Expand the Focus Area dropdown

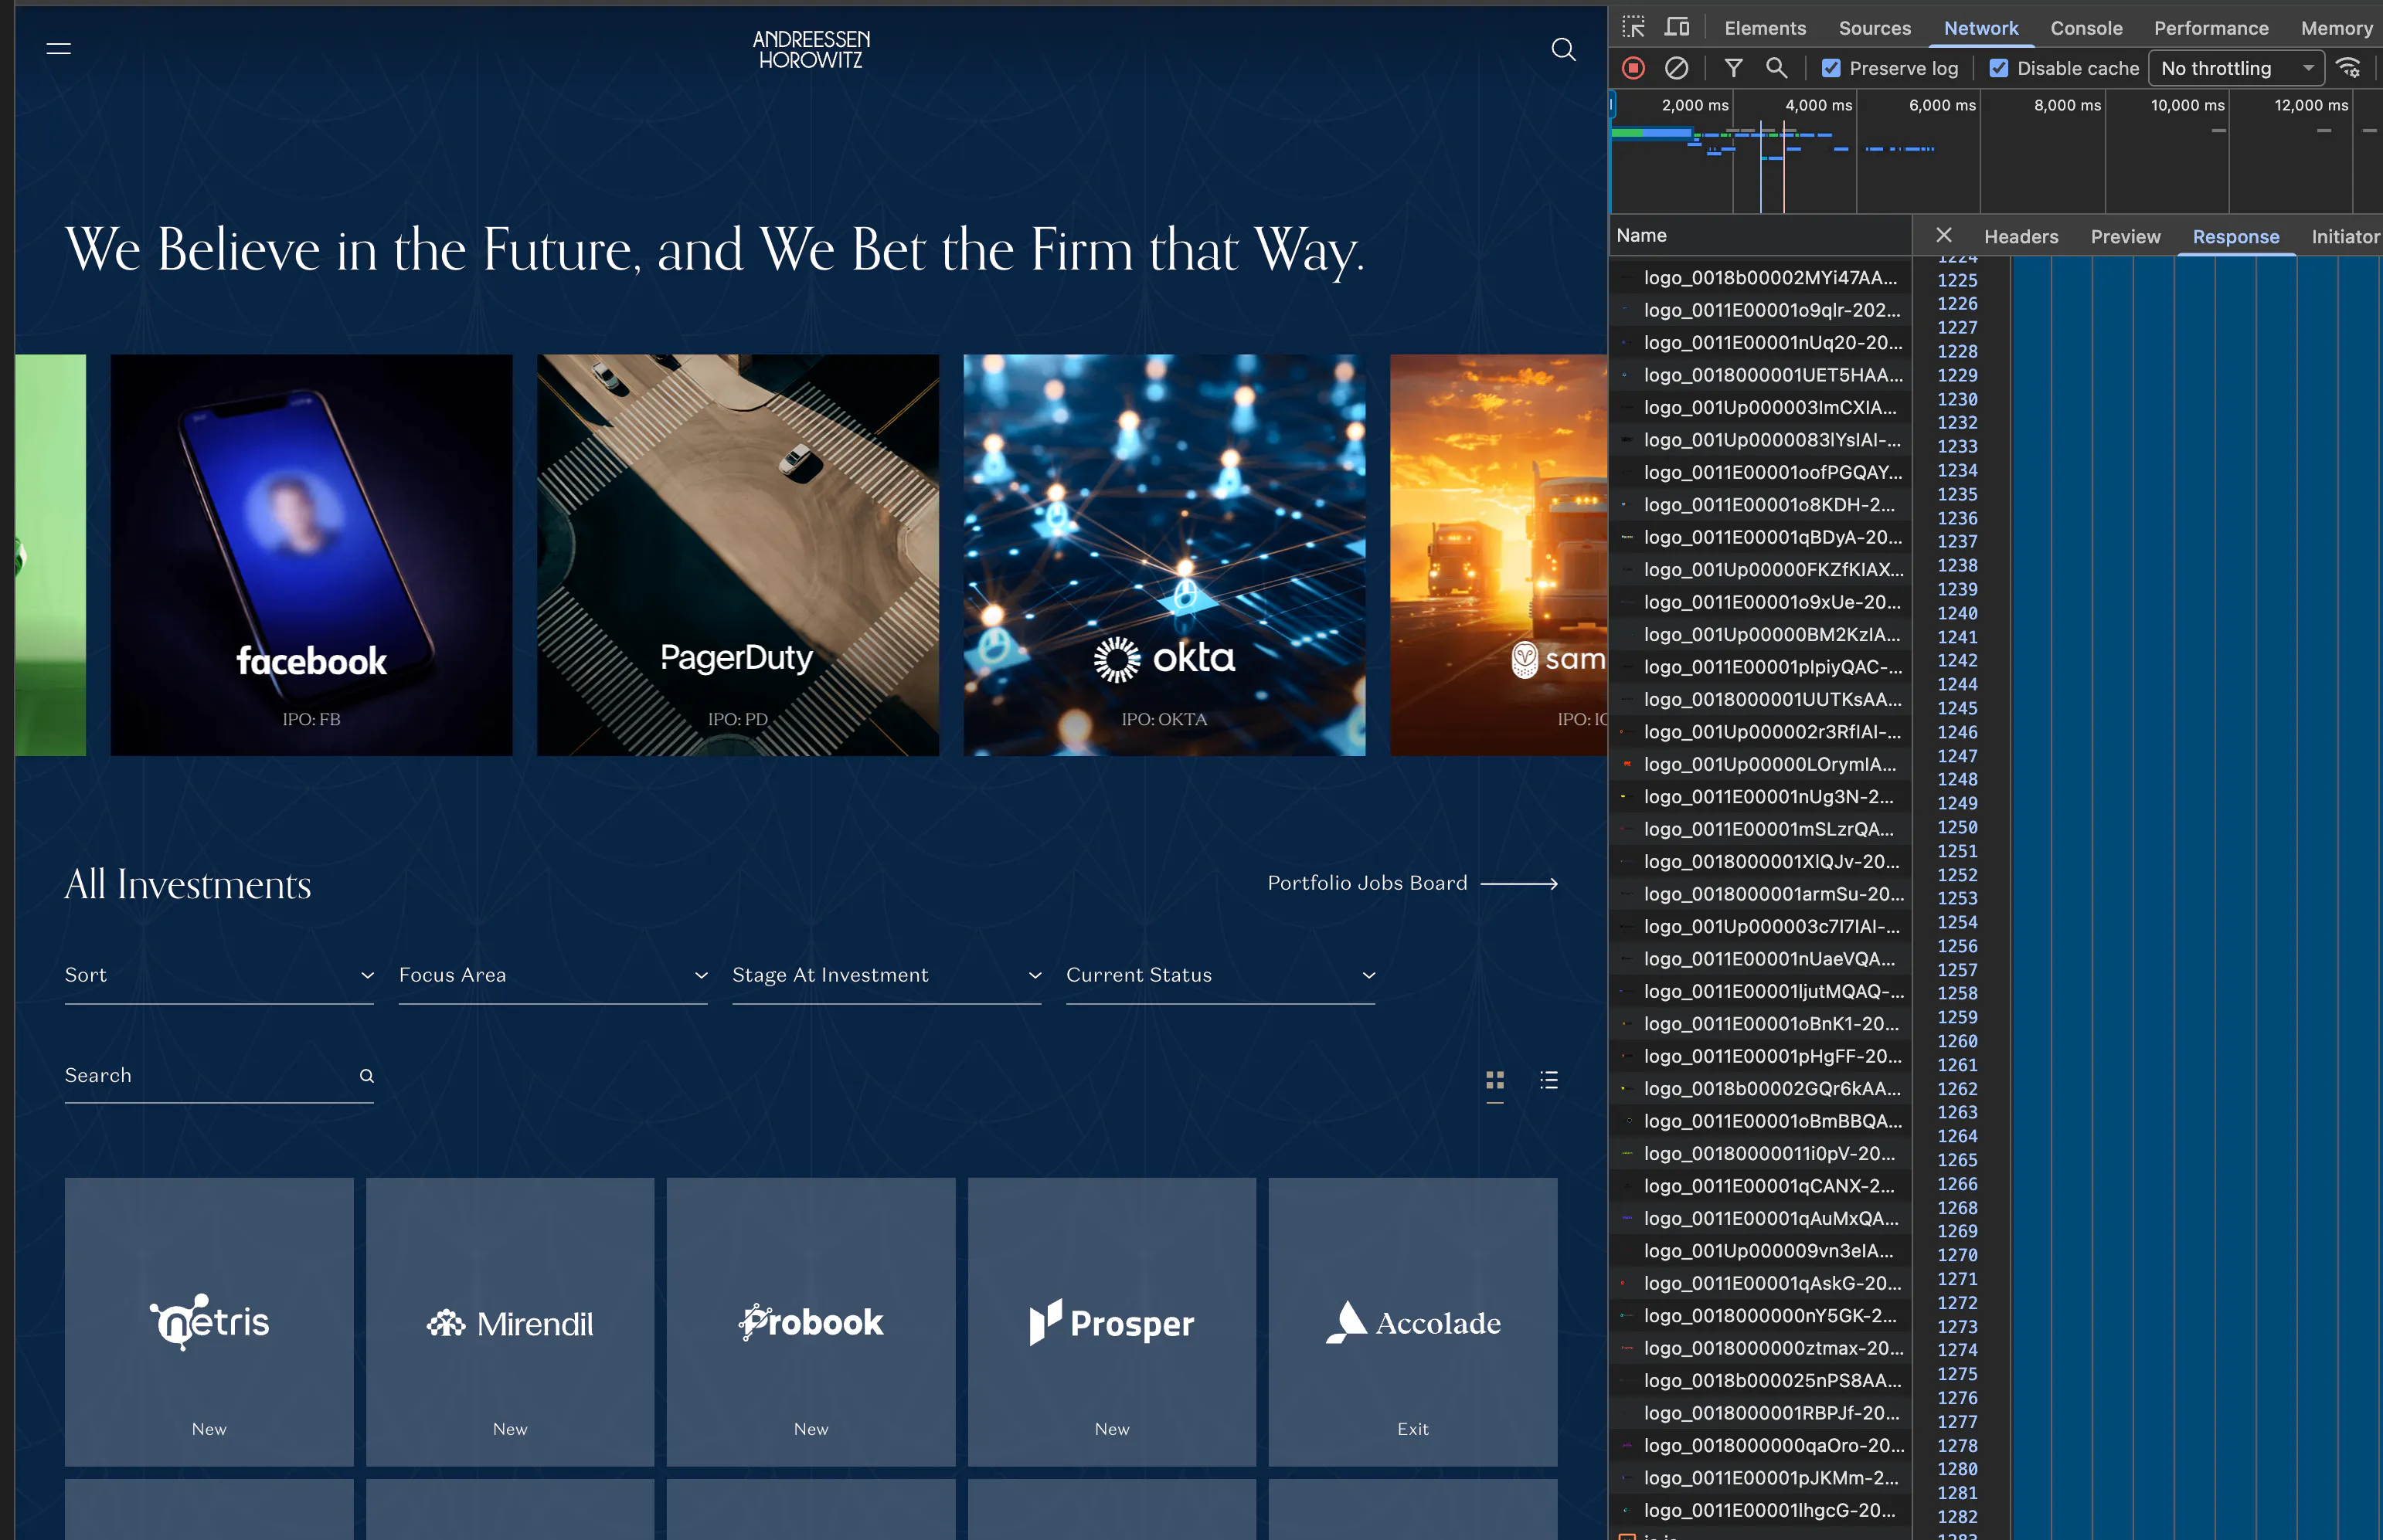[553, 975]
